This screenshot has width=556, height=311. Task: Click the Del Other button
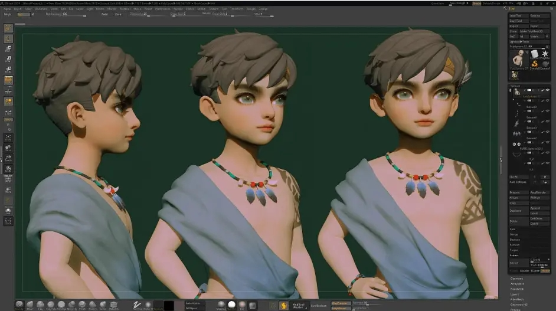click(539, 218)
